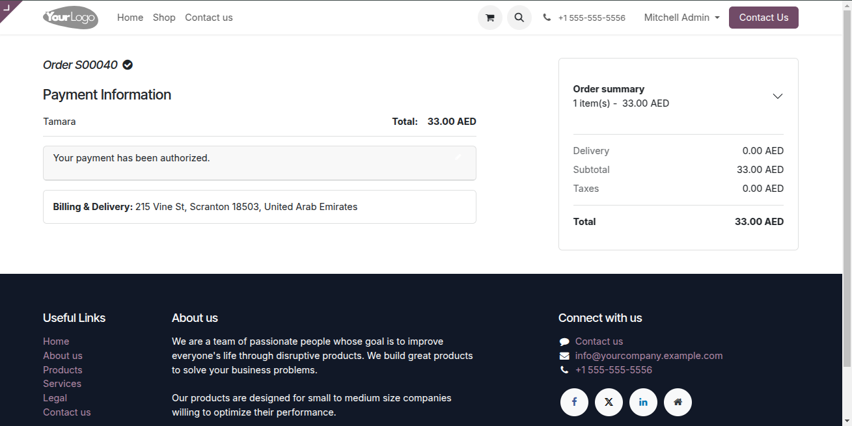Open the LinkedIn social icon
The width and height of the screenshot is (852, 426).
point(643,402)
